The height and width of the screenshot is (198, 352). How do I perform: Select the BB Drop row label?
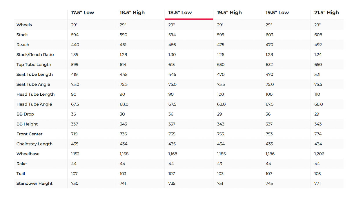25,114
